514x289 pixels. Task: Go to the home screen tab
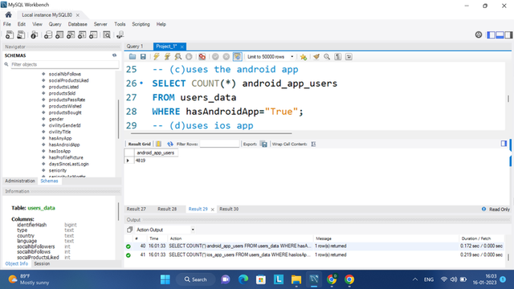coord(9,14)
